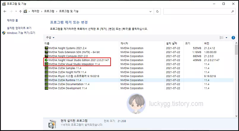Select NVIDIA CUDA Documentation 11.4 entry
239x131 pixels.
point(69,84)
